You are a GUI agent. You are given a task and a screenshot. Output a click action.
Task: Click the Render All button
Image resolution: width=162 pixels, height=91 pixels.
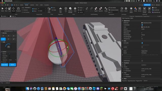(5, 65)
